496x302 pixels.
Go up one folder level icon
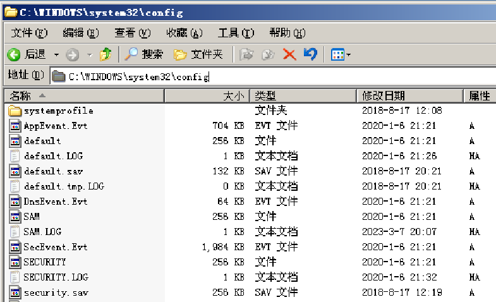(x=106, y=54)
